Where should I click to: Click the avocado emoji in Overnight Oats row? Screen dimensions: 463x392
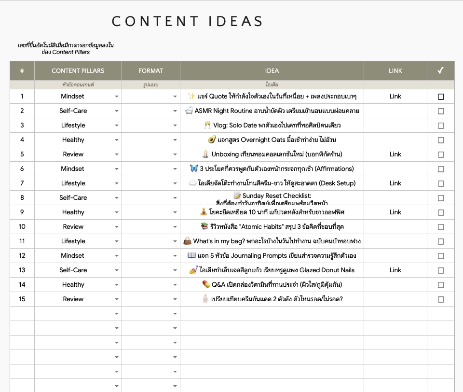click(x=212, y=140)
